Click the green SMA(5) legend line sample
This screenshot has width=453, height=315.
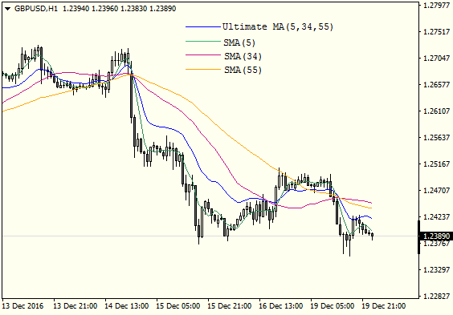coord(203,42)
